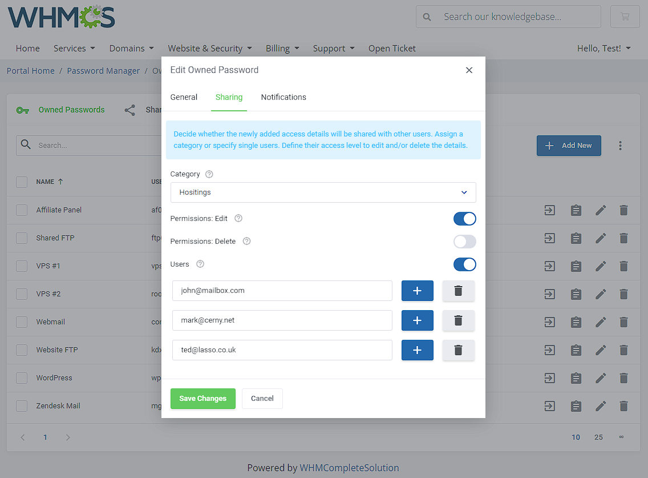
Task: Show help tooltip for Permissions: Edit
Action: 238,219
